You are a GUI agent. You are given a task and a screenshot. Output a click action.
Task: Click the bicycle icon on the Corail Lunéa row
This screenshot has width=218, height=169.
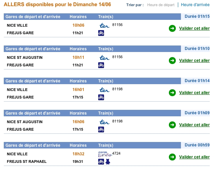point(101,161)
